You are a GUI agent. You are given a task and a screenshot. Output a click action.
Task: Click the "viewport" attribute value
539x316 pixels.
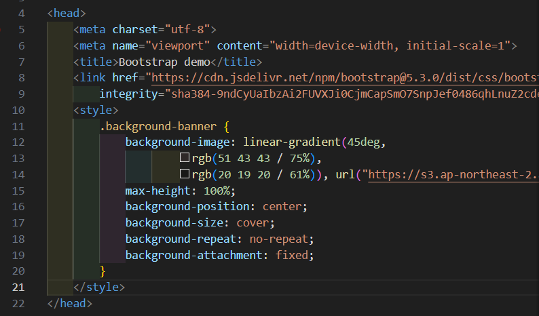(177, 45)
